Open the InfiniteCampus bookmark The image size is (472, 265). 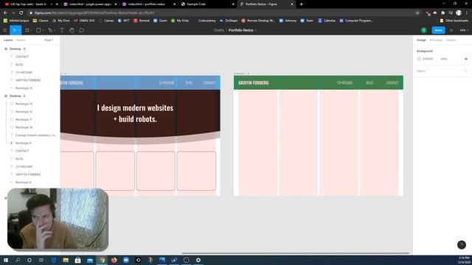pyautogui.click(x=16, y=21)
